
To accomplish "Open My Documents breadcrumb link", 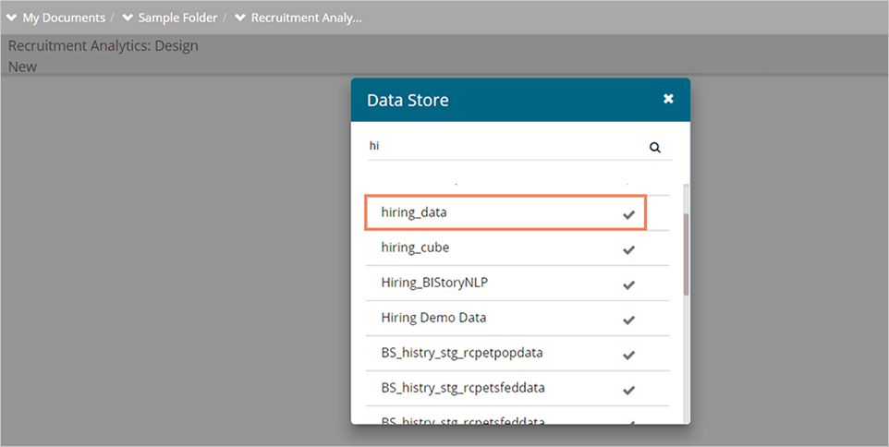I will [x=64, y=18].
